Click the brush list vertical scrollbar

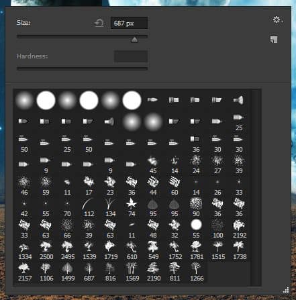pyautogui.click(x=255, y=187)
